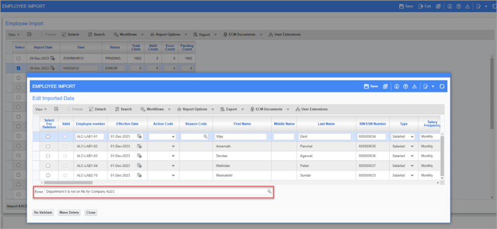
Task: Click the Re-Validate button
Action: [43, 213]
